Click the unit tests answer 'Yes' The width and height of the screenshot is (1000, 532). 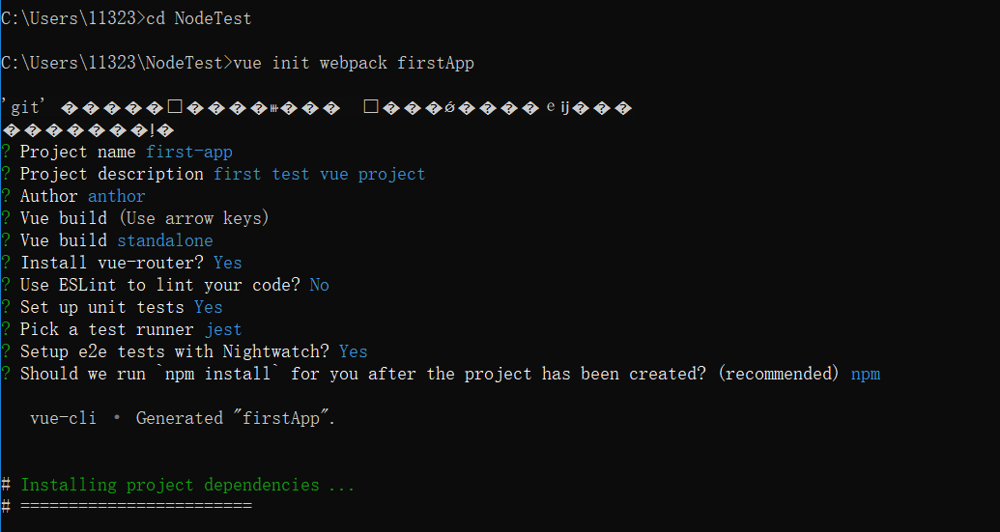point(209,307)
